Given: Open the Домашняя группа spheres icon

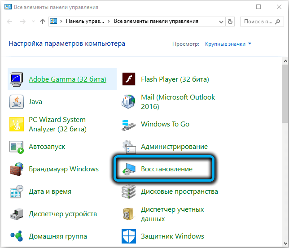Looking at the screenshot, I should tap(17, 236).
